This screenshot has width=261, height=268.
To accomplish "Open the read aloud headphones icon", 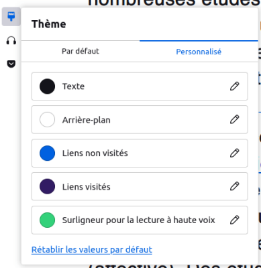I will pyautogui.click(x=11, y=41).
